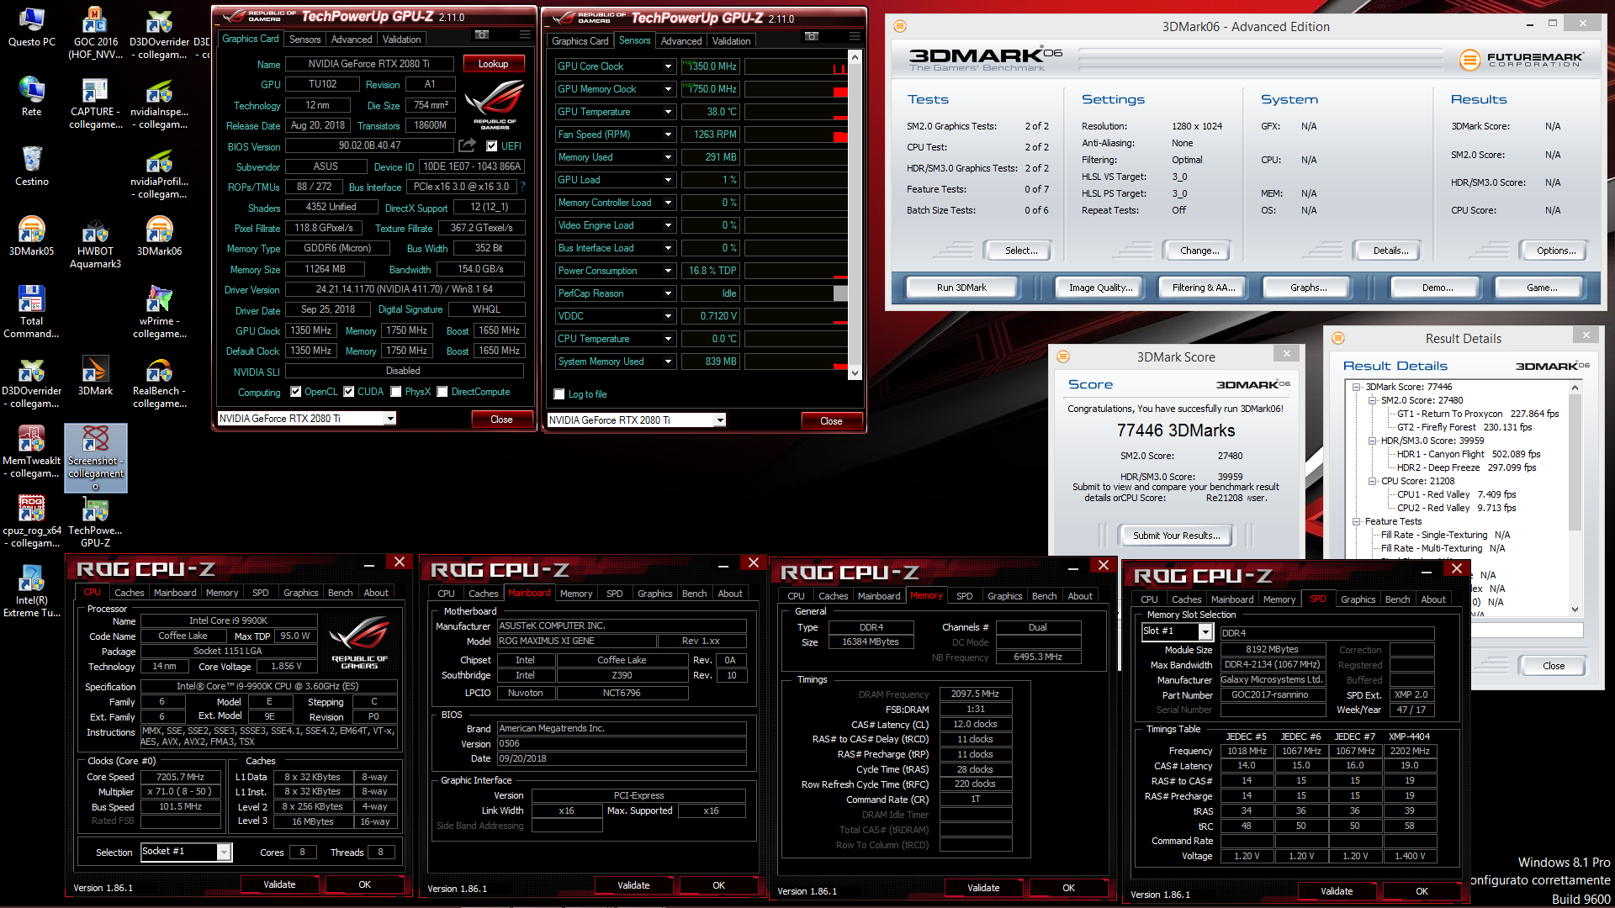
Task: Open GPU selector dropdown in Graphics Card window
Action: click(390, 419)
